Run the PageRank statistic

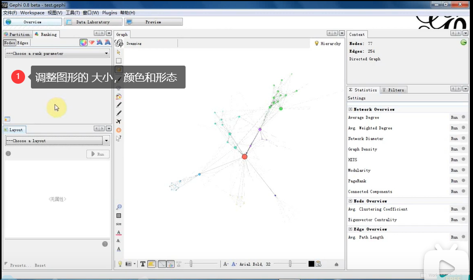pos(454,181)
